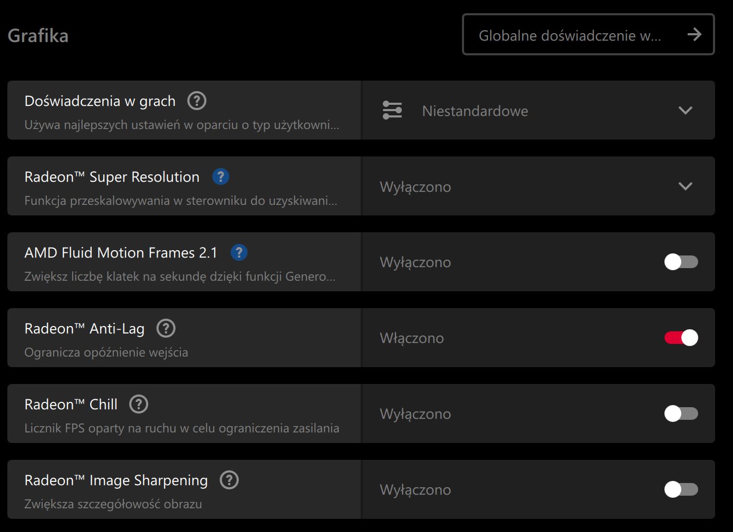Click question mark beside Radeon Anti-Lag

[x=166, y=328]
